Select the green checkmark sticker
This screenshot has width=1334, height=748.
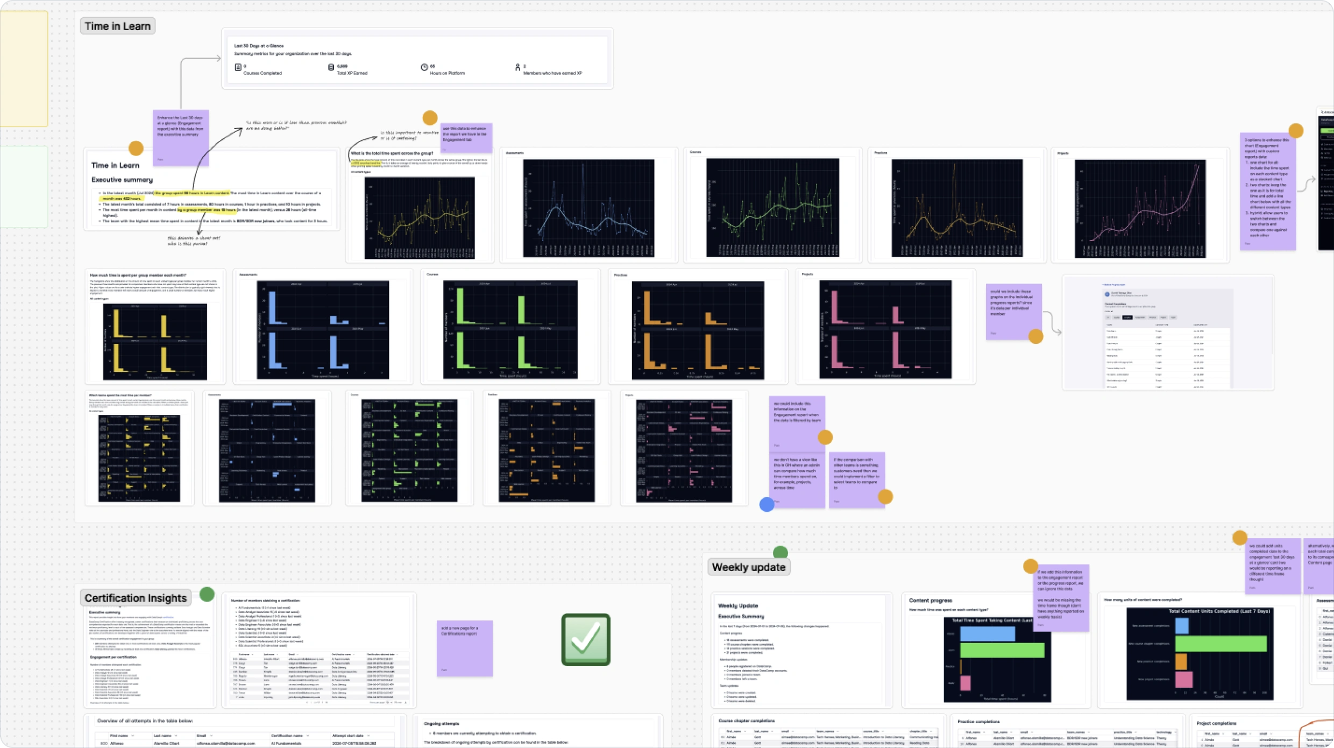(x=585, y=639)
